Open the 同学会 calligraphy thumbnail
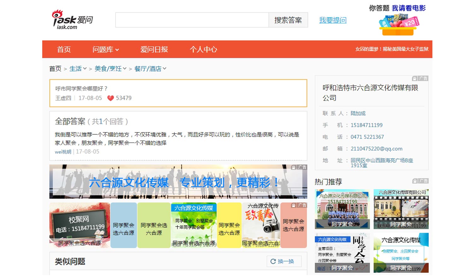The height and width of the screenshot is (276, 474). point(342,253)
